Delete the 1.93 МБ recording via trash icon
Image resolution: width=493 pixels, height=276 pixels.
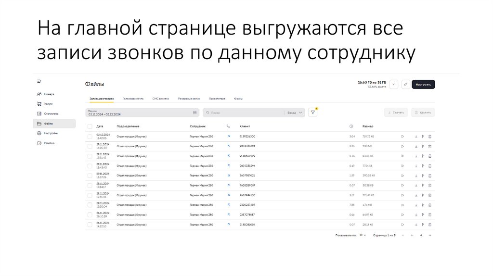(x=430, y=146)
